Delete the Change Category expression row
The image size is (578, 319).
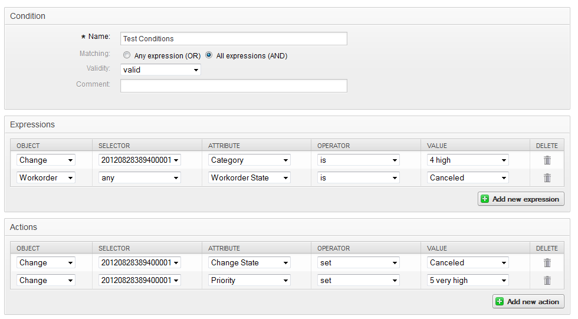[547, 160]
